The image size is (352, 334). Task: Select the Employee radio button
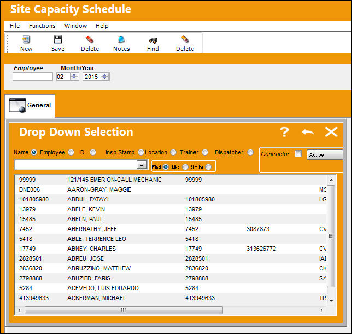coord(71,153)
